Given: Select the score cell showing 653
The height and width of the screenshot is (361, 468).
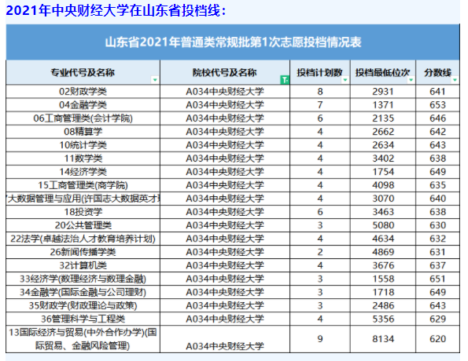Looking at the screenshot, I should tap(437, 105).
